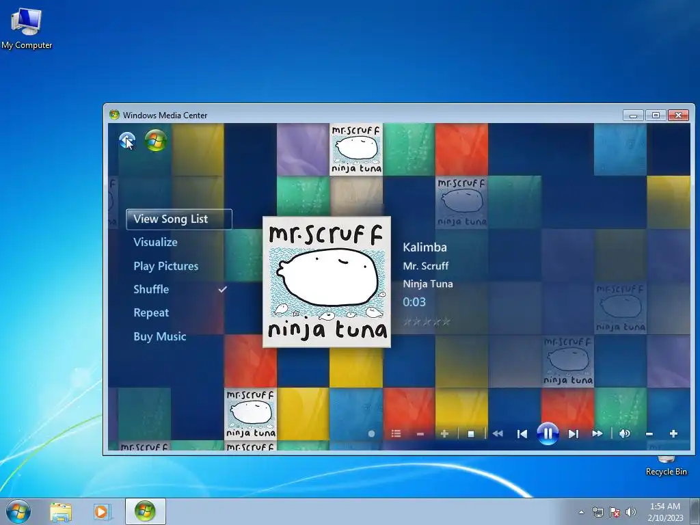The height and width of the screenshot is (525, 700).
Task: Open the network tray icon
Action: pyautogui.click(x=597, y=512)
